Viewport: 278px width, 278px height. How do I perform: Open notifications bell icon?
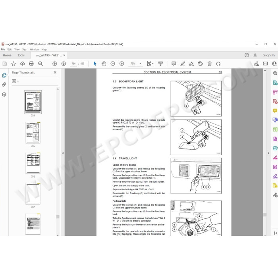tap(255, 55)
